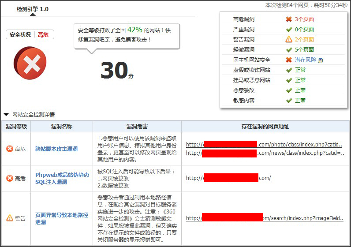Open the 页面异常导致本地路径泄漏 link
The width and height of the screenshot is (351, 247).
coord(62,218)
